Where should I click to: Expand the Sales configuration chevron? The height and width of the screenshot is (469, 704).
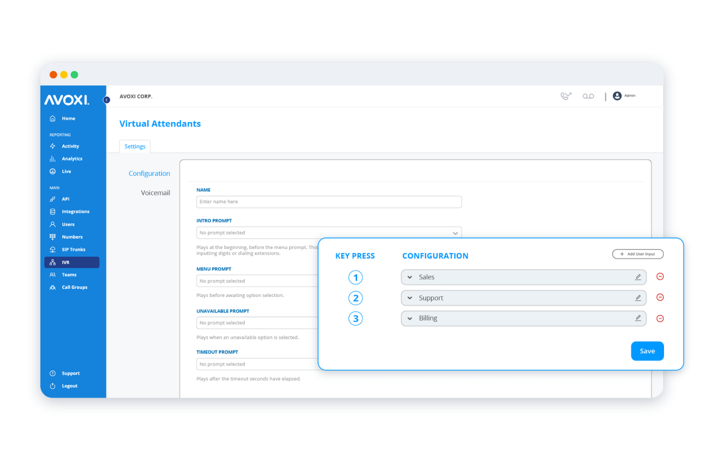410,277
